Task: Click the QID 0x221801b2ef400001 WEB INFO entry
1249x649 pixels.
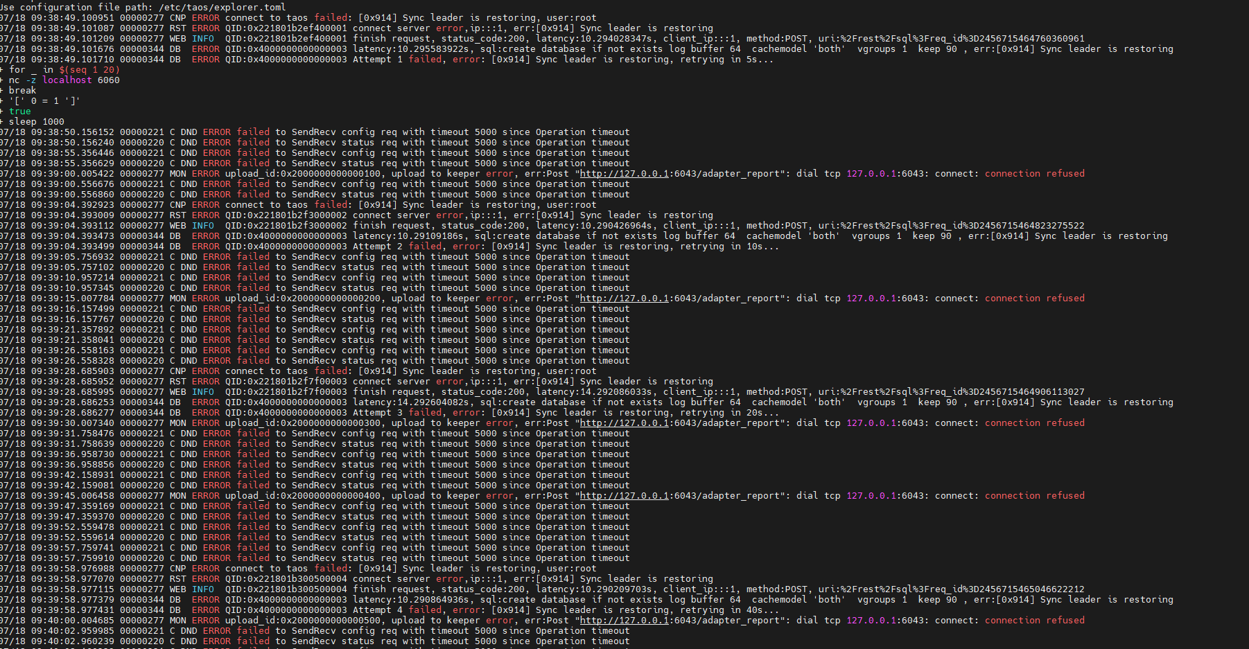Action: [286, 39]
